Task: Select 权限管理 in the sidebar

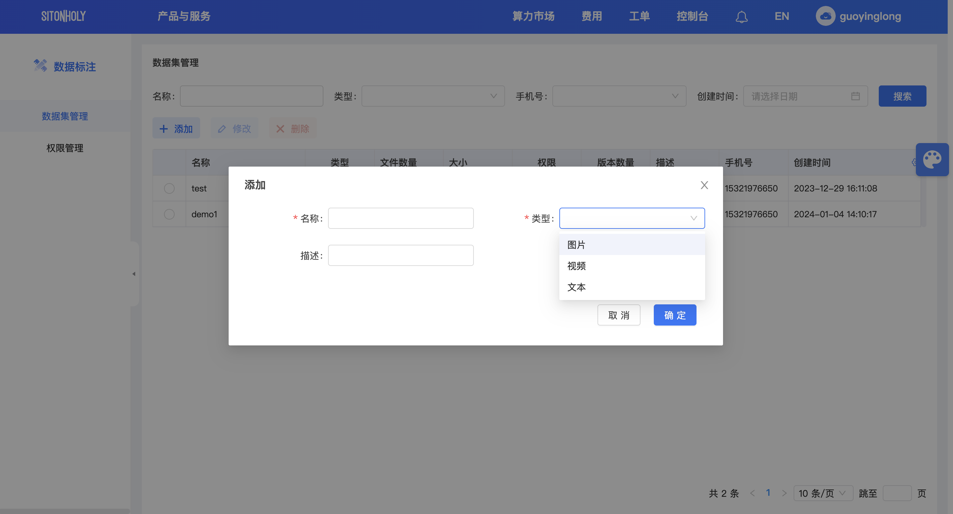Action: [x=65, y=148]
